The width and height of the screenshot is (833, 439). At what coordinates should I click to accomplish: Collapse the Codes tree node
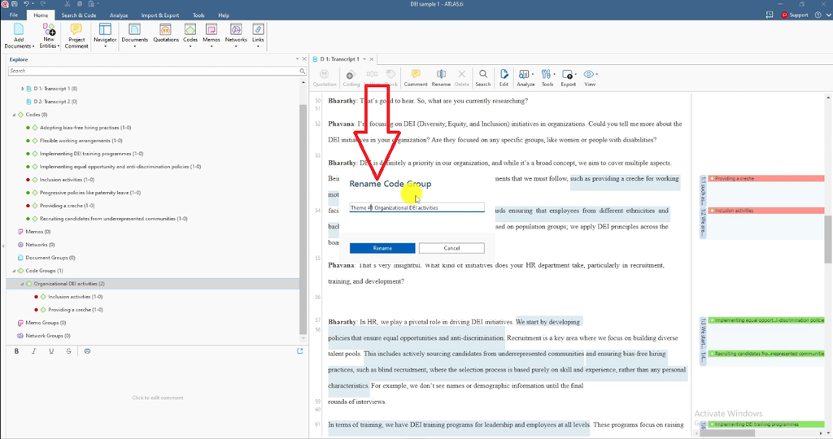coord(15,115)
